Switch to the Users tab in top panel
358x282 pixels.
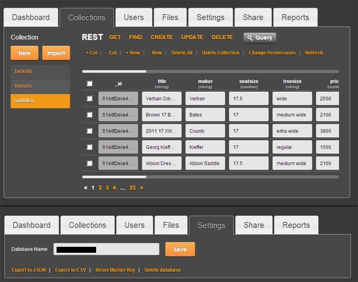coord(132,18)
